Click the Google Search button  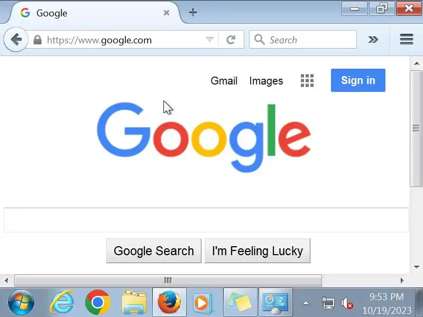click(x=154, y=250)
